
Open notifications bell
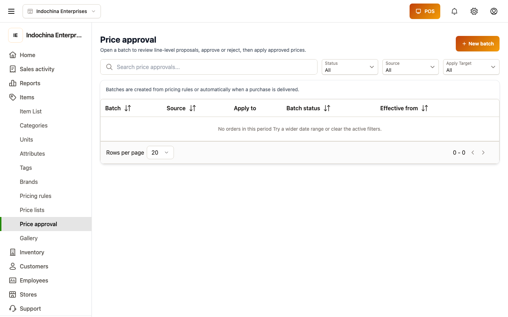coord(454,11)
